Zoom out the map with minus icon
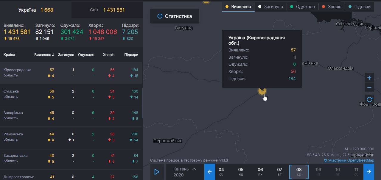Screen dimensions: 381x180 point(369,87)
